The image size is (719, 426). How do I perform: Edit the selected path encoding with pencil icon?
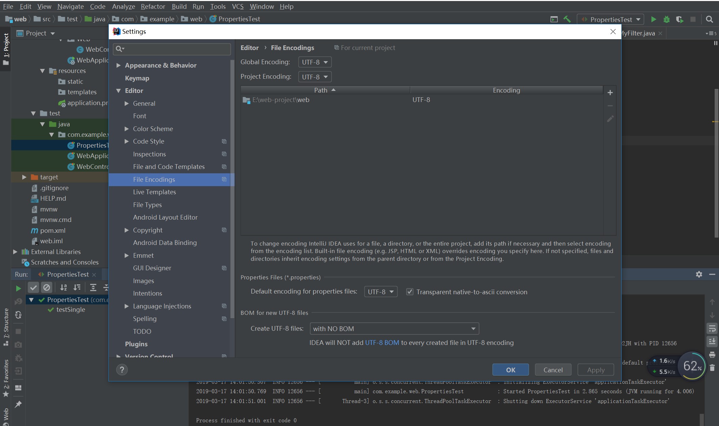coord(610,119)
